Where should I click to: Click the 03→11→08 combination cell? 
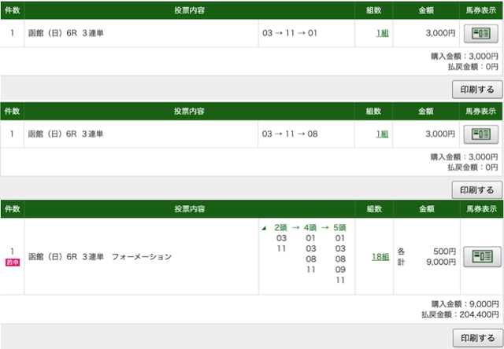click(x=290, y=134)
